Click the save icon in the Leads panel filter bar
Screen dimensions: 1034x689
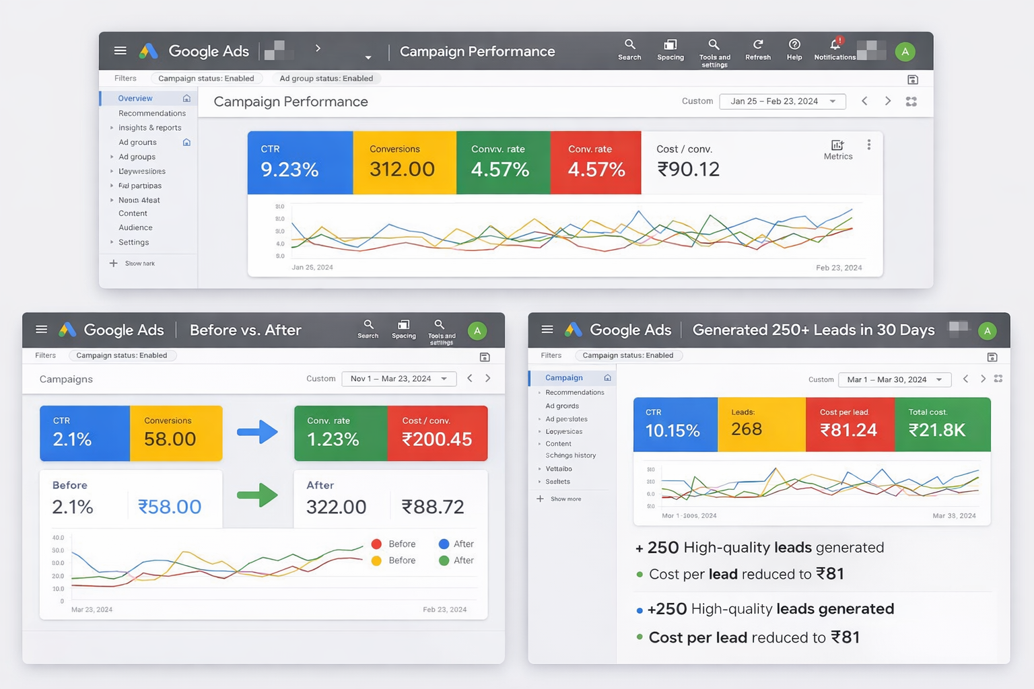click(x=992, y=357)
